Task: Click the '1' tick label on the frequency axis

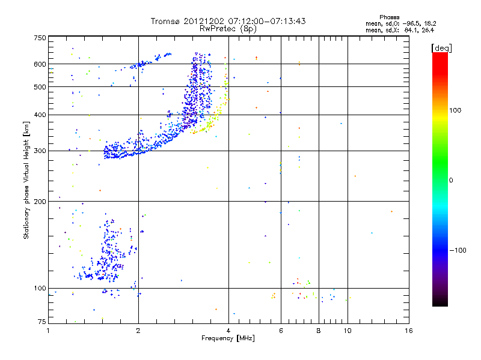Action: point(48,331)
